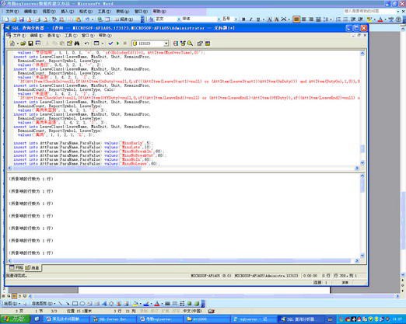
Task: Toggle Underline formatting in Word
Action: (x=258, y=19)
